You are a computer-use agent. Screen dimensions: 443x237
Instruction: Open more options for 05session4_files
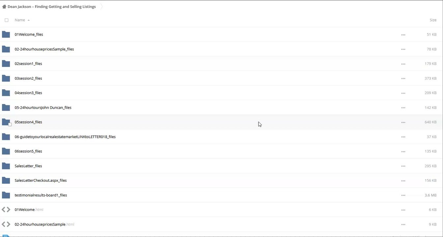coord(403,122)
